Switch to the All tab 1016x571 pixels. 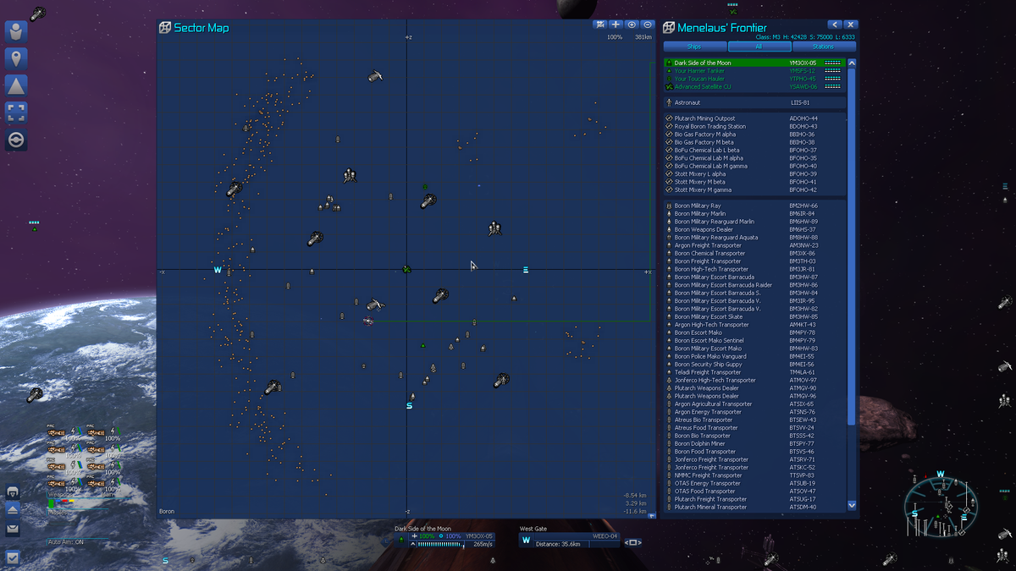759,47
